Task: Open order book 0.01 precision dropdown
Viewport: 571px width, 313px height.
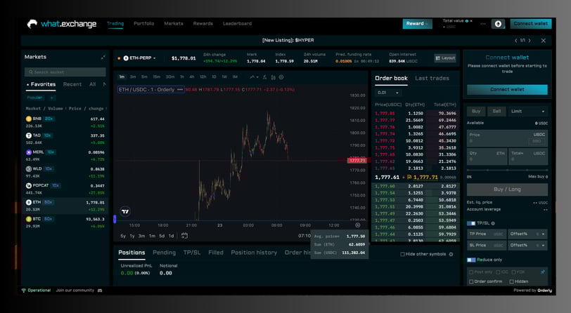Action: (387, 93)
